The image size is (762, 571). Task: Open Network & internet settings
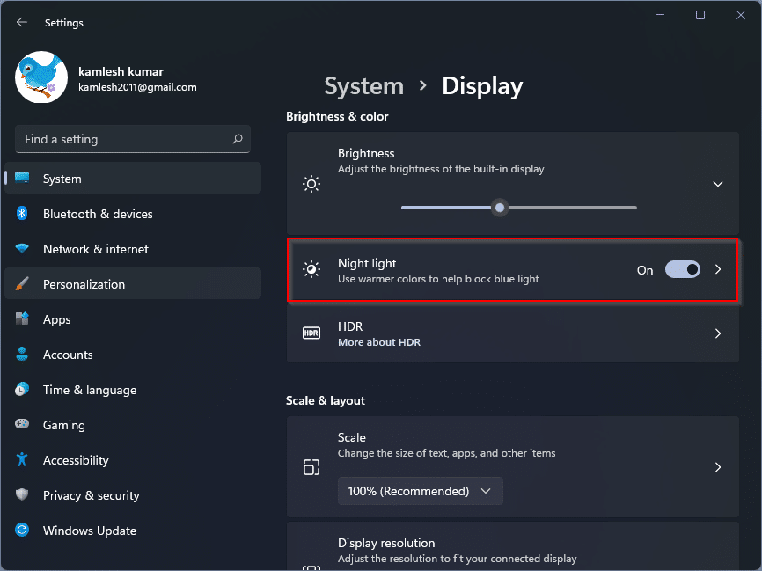(22, 249)
